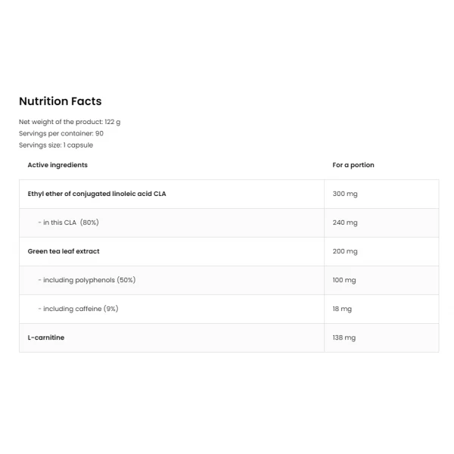Select the net weight 122 g line
Screen dimensions: 454x454
point(70,122)
